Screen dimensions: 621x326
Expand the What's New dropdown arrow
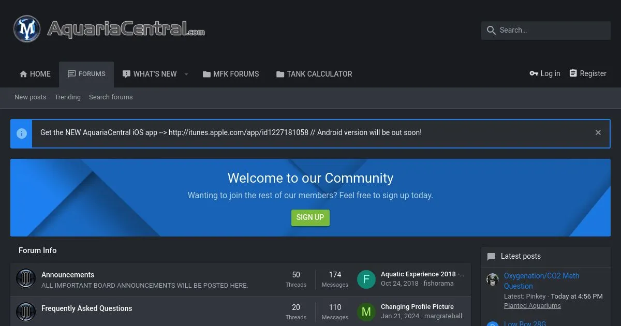click(186, 74)
